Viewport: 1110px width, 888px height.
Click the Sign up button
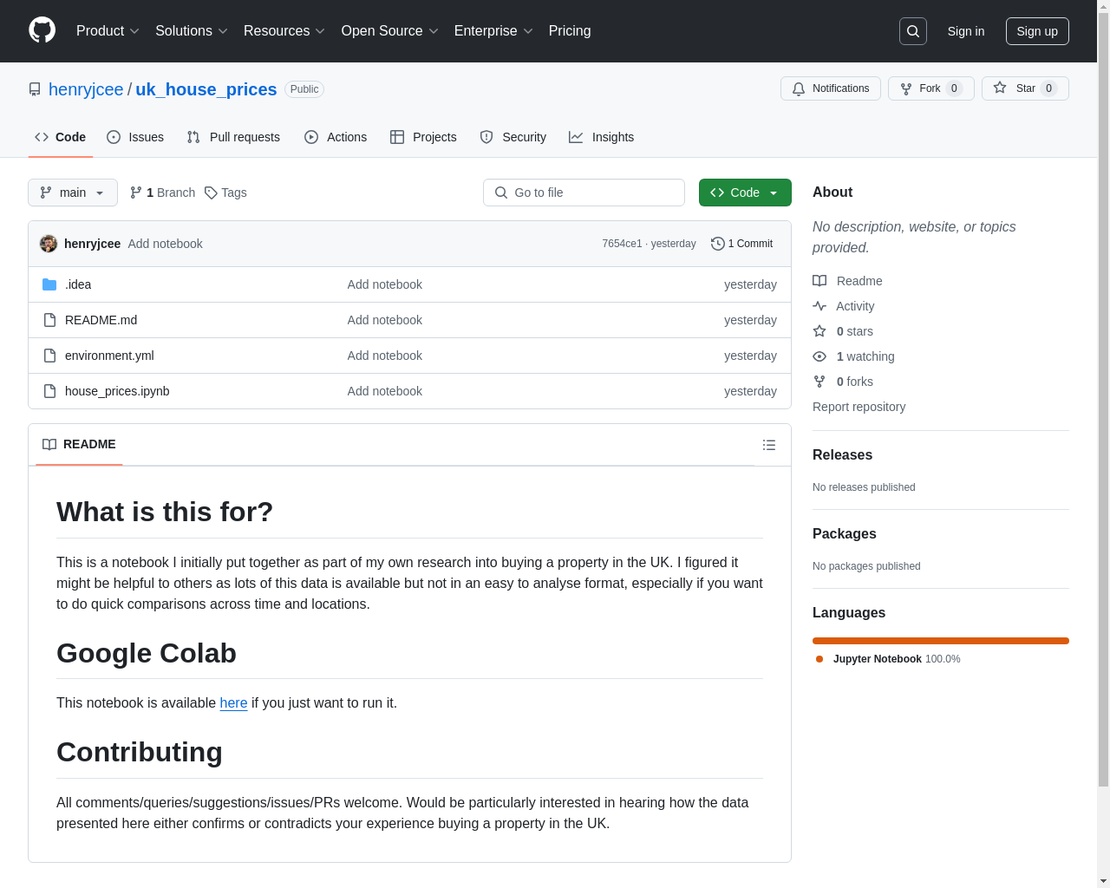[1037, 31]
